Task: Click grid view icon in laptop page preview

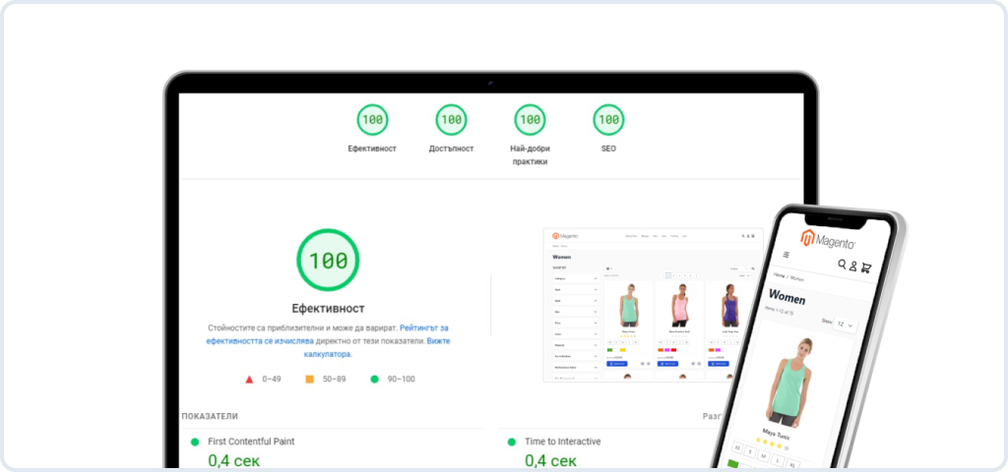Action: (x=607, y=268)
